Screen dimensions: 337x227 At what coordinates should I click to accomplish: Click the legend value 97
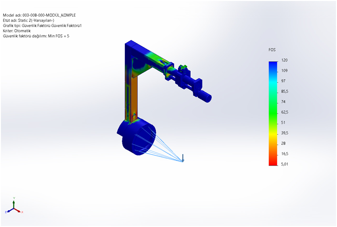283,81
